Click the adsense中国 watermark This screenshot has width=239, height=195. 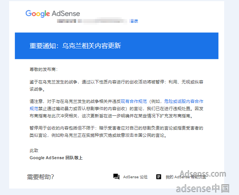[x=203, y=189]
